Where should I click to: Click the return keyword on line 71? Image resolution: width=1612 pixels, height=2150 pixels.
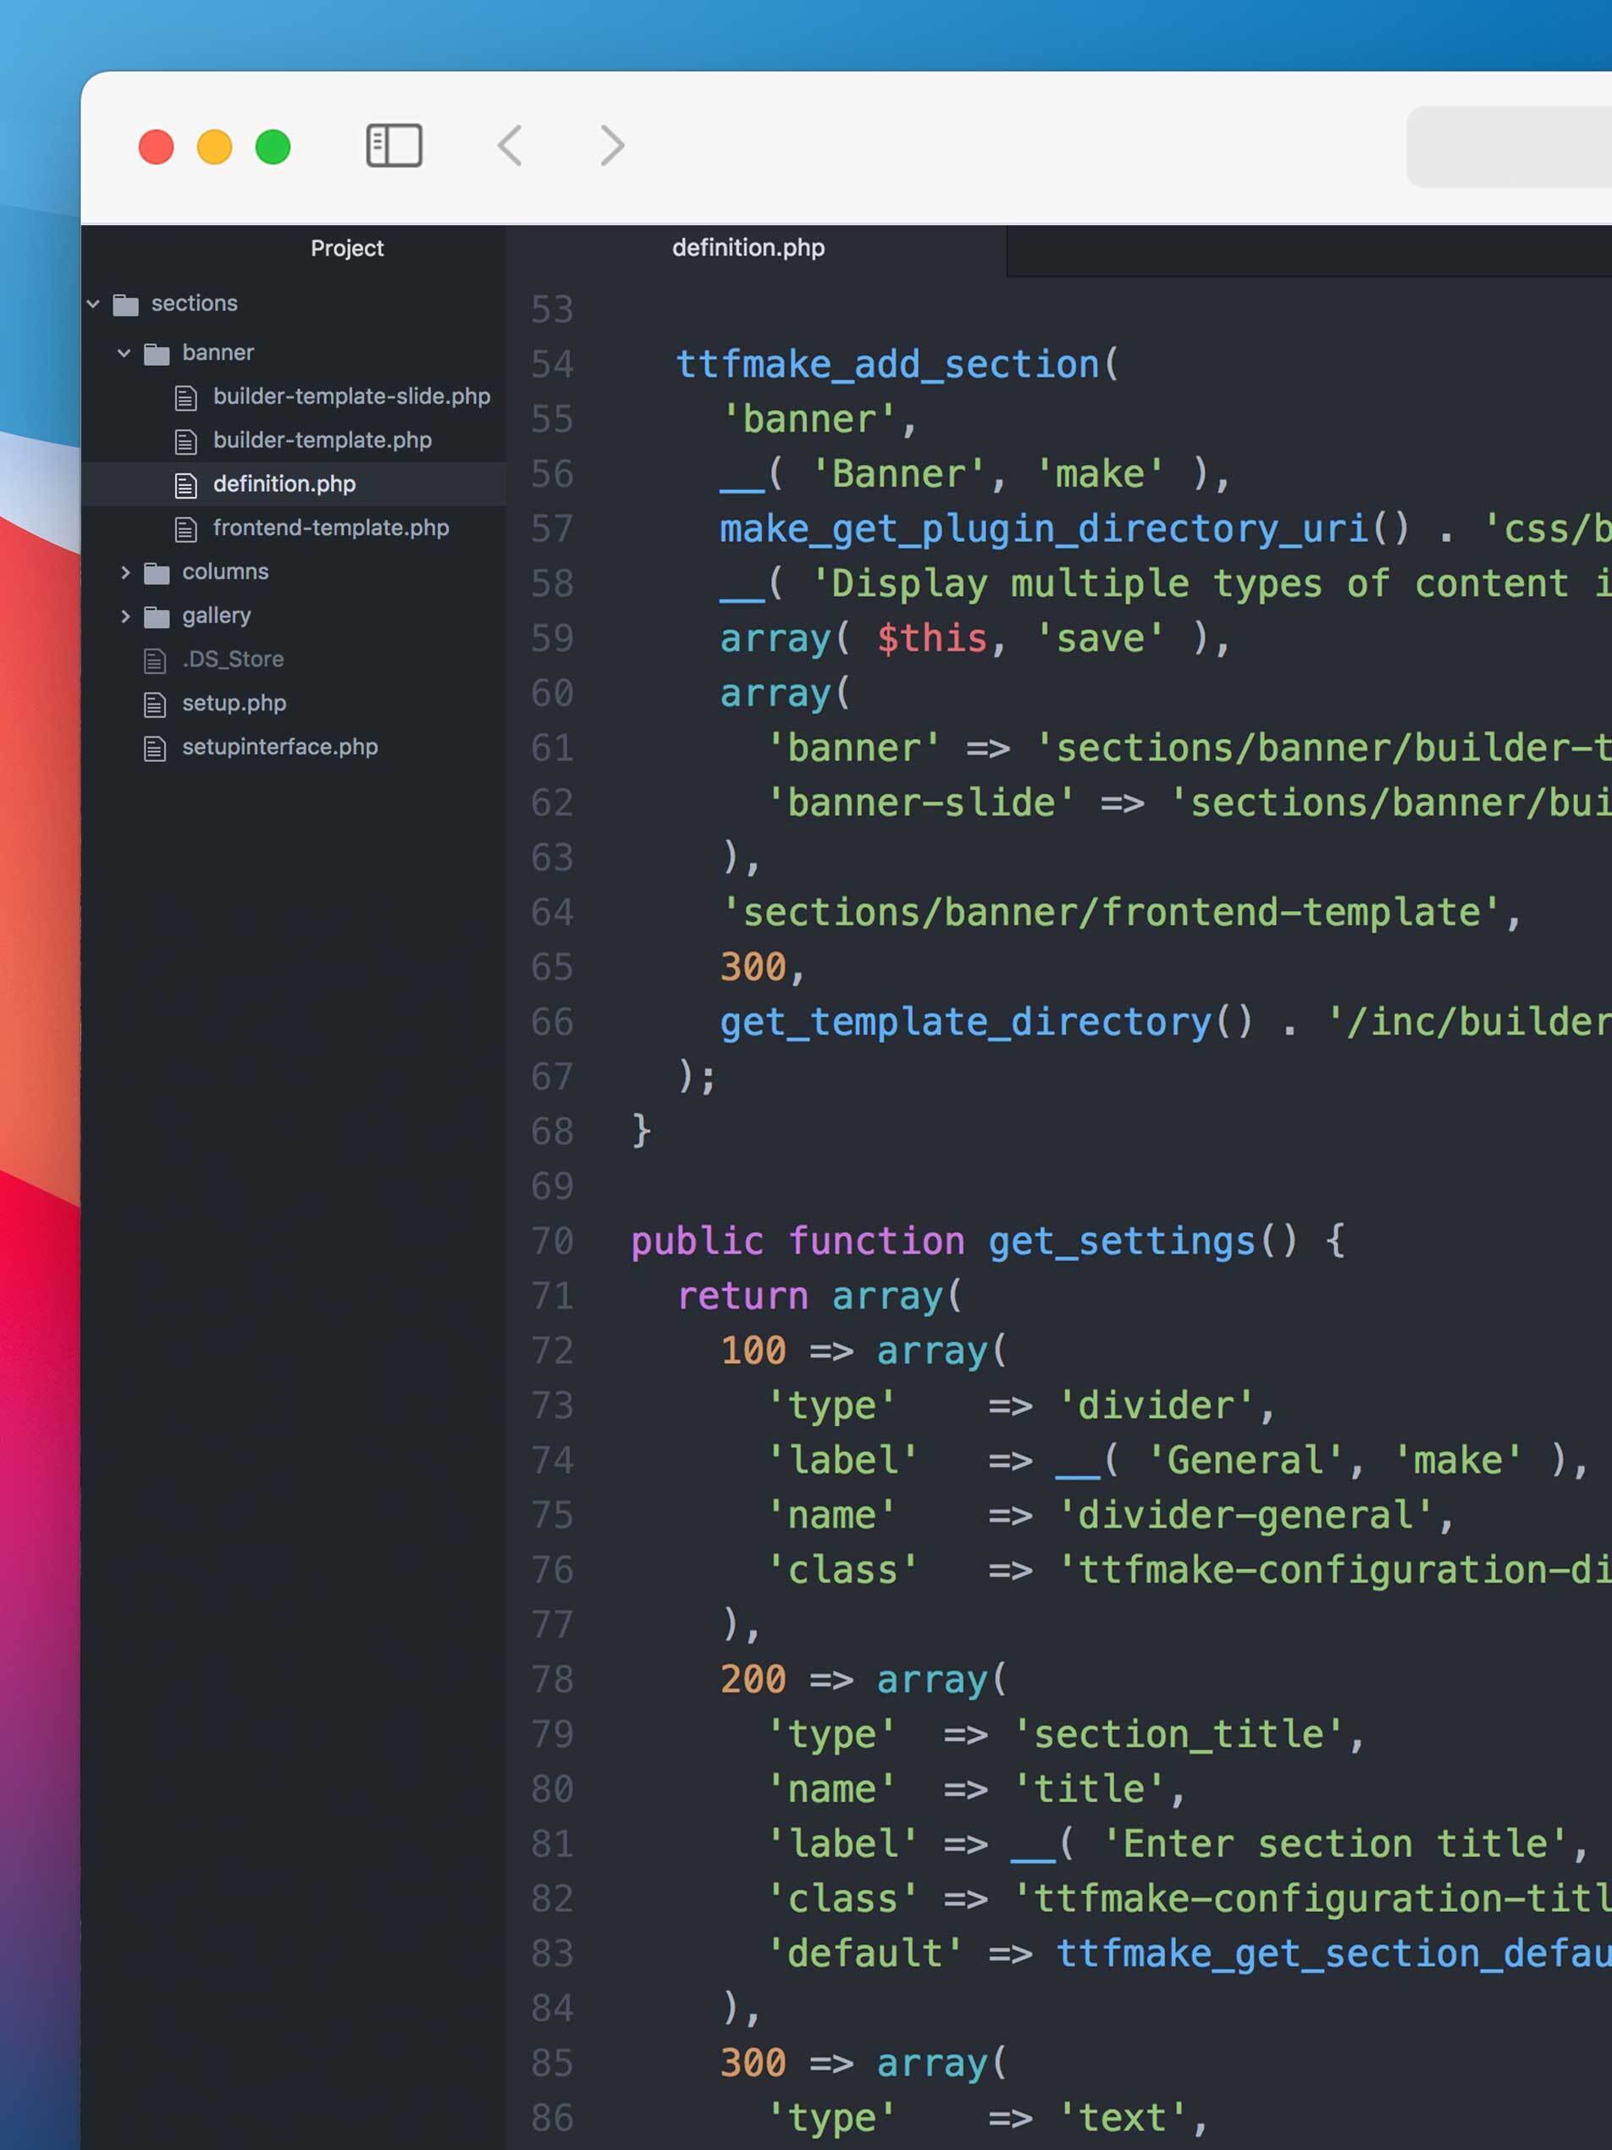click(743, 1296)
